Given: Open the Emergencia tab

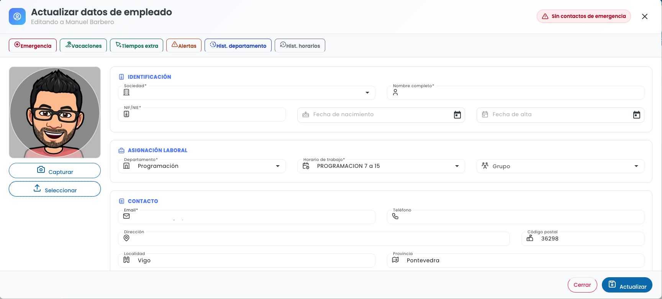Looking at the screenshot, I should [33, 45].
